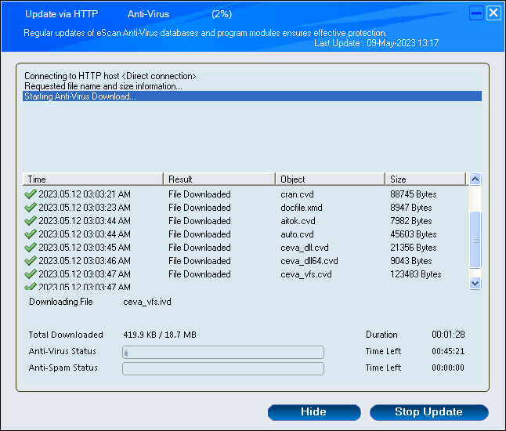Select the cran.cvd object cell
Viewport: 506px width, 431px height.
point(297,194)
